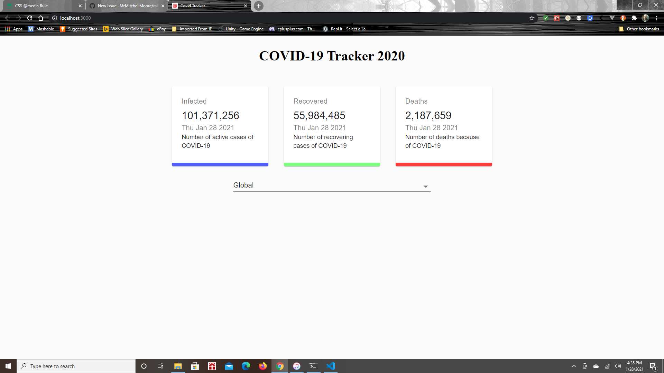Viewport: 664px width, 373px height.
Task: Click the Recovered card count 55,984,485
Action: [319, 115]
